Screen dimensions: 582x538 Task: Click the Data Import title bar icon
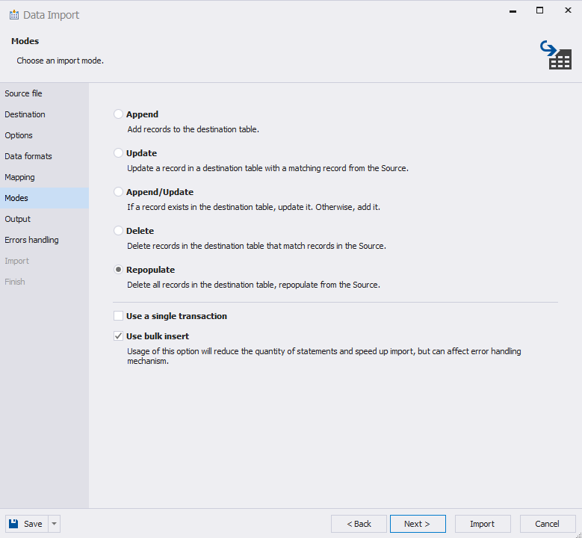[x=14, y=15]
